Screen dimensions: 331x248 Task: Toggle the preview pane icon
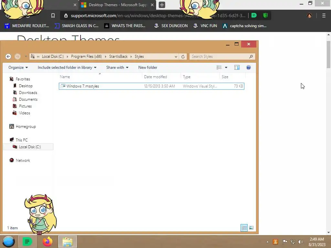point(237,67)
